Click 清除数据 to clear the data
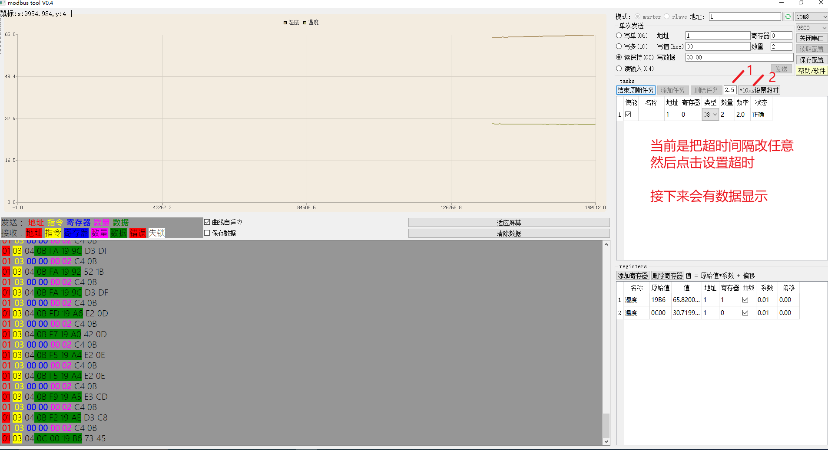Viewport: 828px width, 450px height. coord(508,233)
